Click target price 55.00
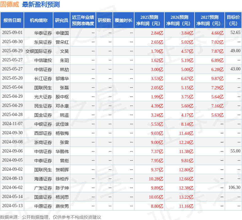The height and width of the screenshot is (220, 242). pyautogui.click(x=235, y=151)
